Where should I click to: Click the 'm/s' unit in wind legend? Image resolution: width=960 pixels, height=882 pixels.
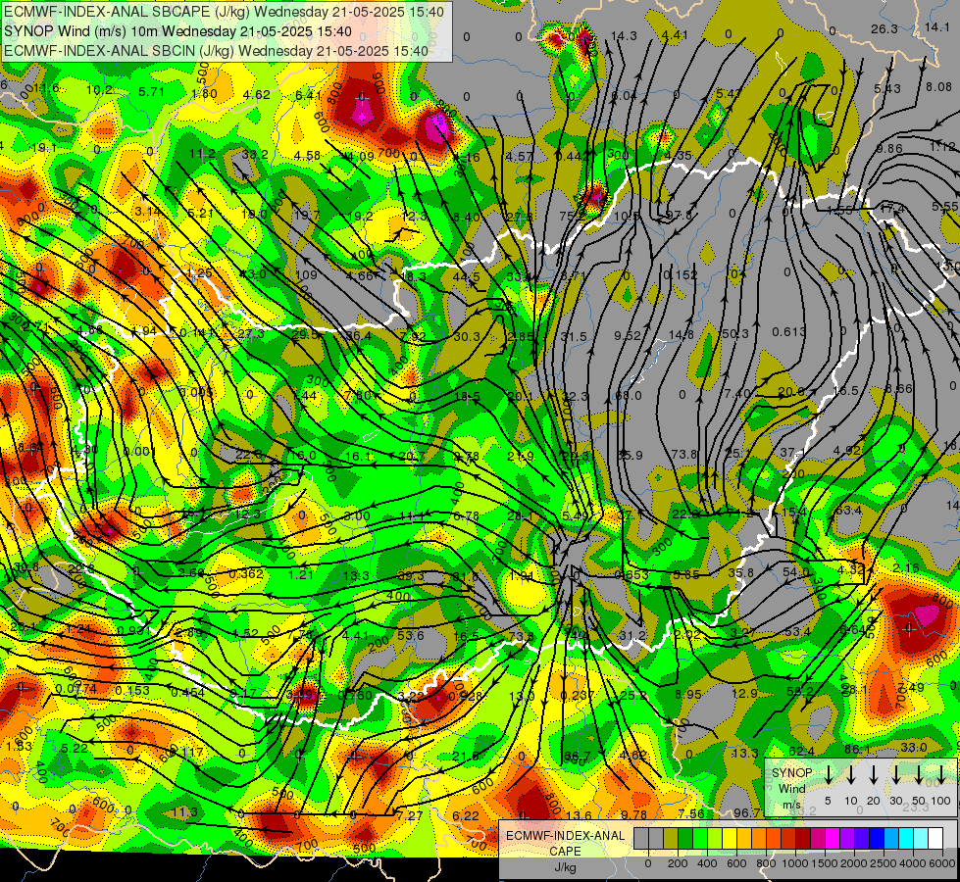(x=791, y=805)
